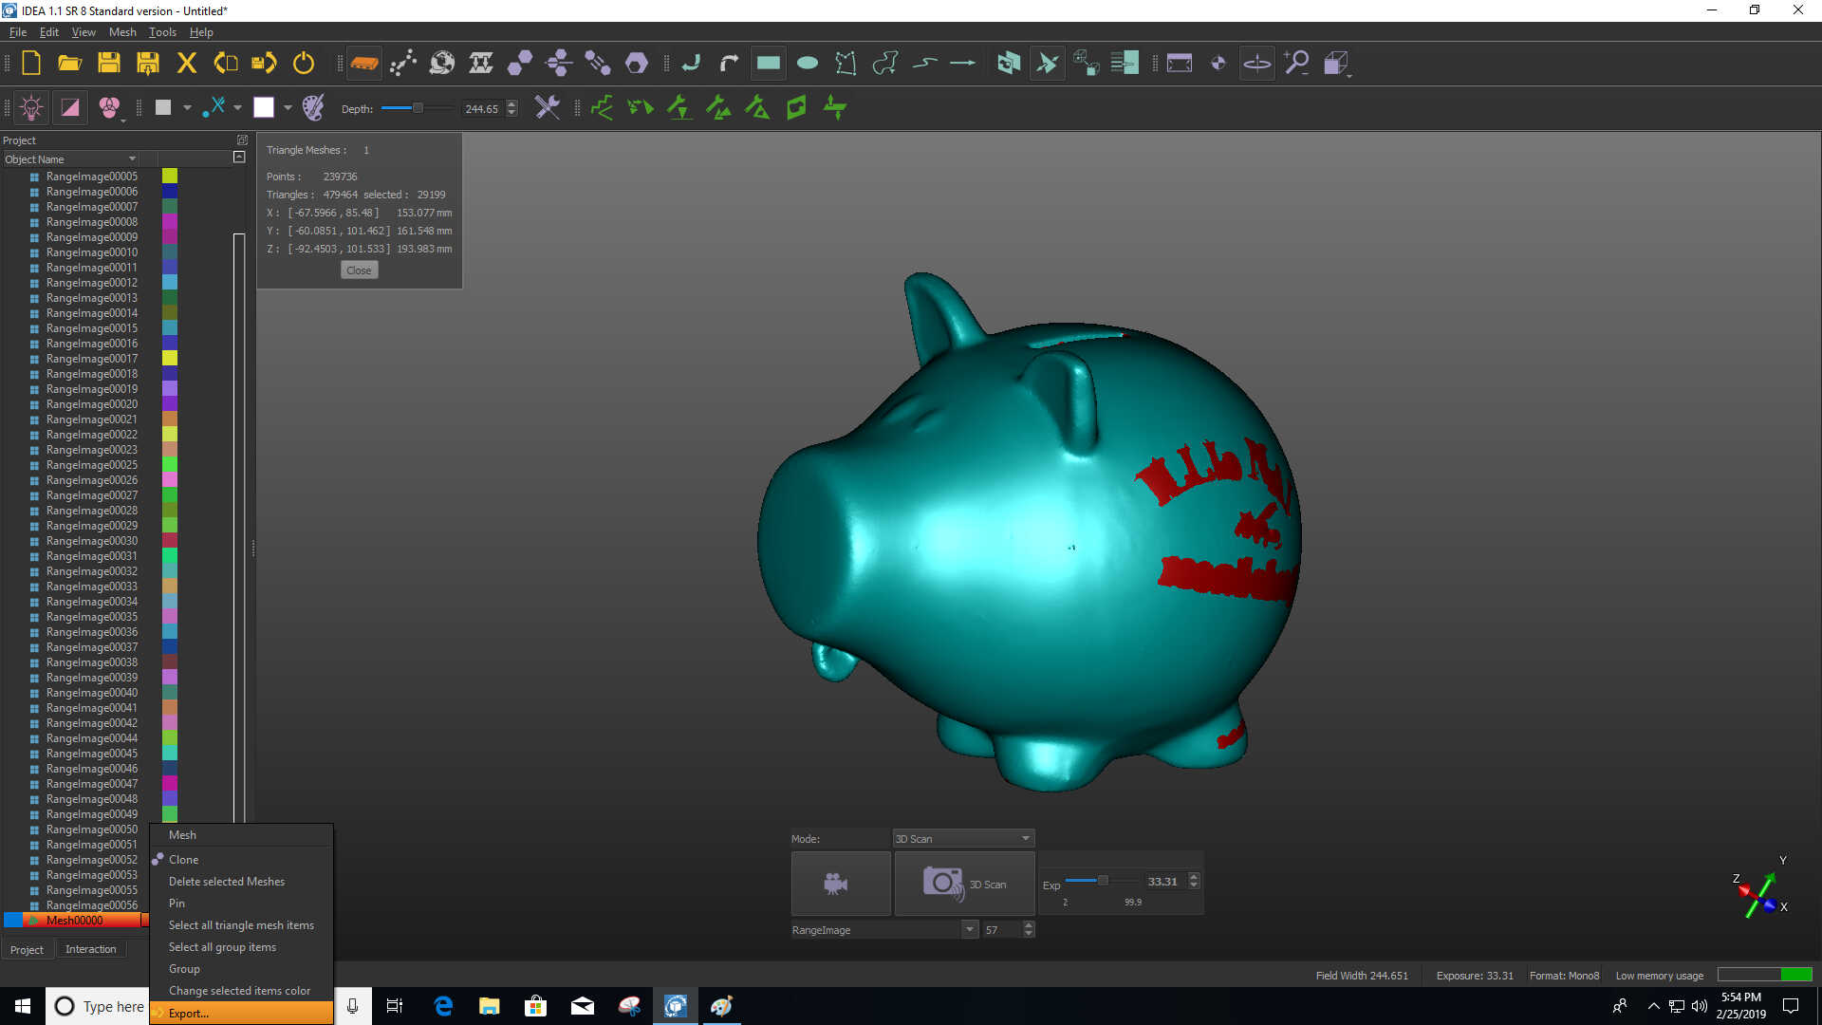Image resolution: width=1822 pixels, height=1025 pixels.
Task: Switch to the Interaction tab
Action: pyautogui.click(x=90, y=949)
